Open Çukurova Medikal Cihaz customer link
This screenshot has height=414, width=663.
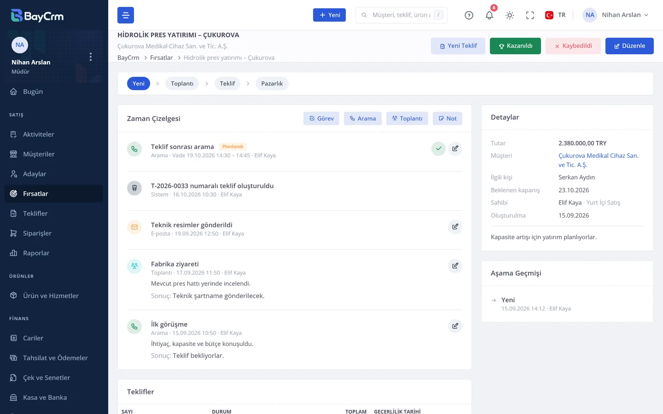point(599,160)
